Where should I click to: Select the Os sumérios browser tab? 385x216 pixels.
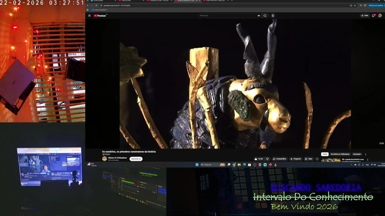[188, 1]
